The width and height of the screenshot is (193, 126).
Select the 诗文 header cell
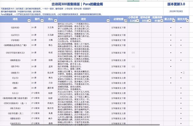pos(84,19)
